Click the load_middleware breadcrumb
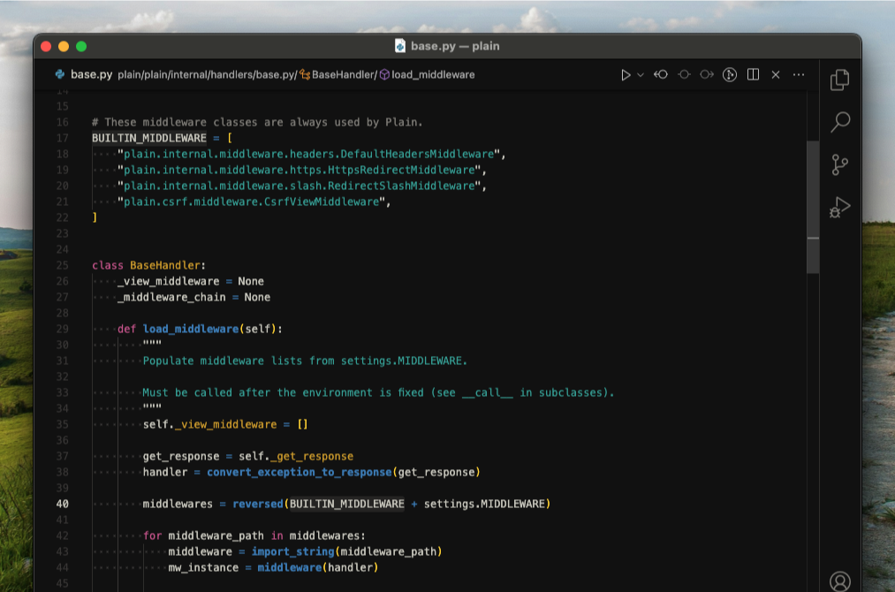 (433, 75)
